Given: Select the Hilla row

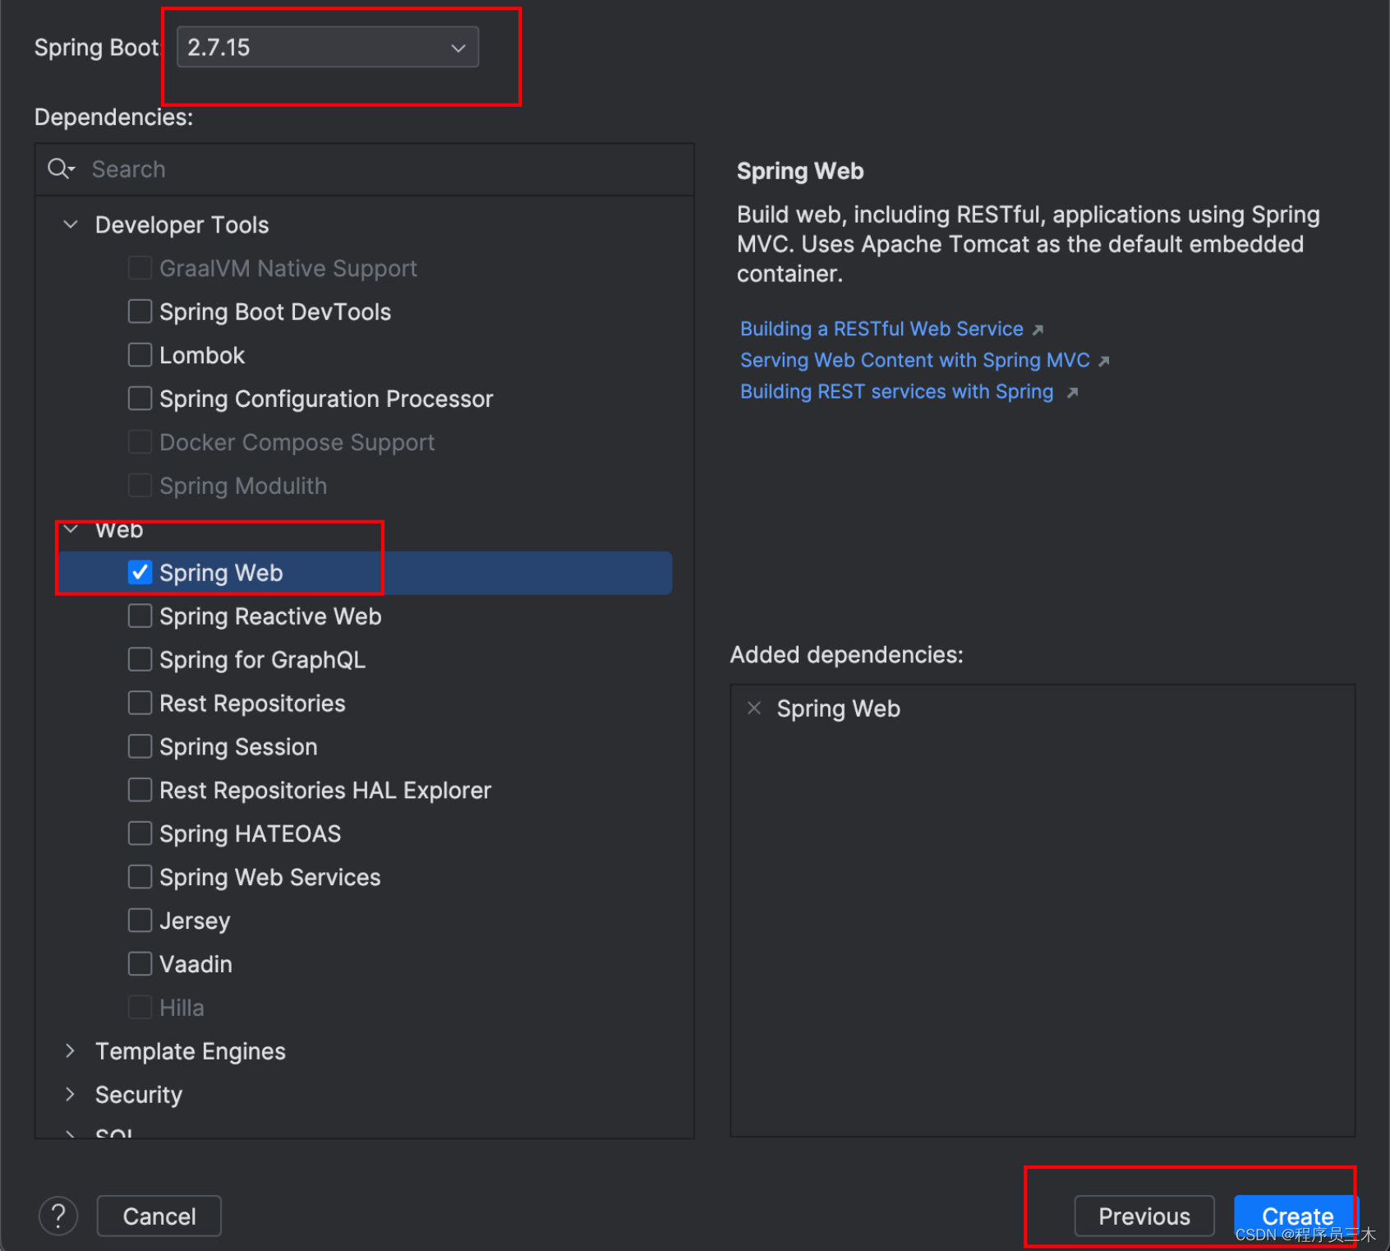Looking at the screenshot, I should click(x=366, y=1008).
